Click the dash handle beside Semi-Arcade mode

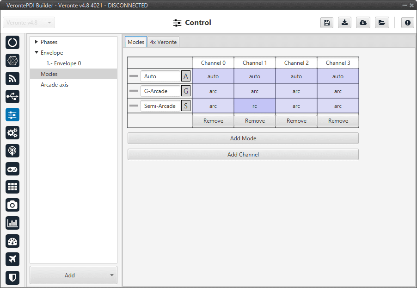click(134, 106)
